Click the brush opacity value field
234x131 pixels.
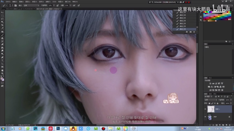coord(51,5)
